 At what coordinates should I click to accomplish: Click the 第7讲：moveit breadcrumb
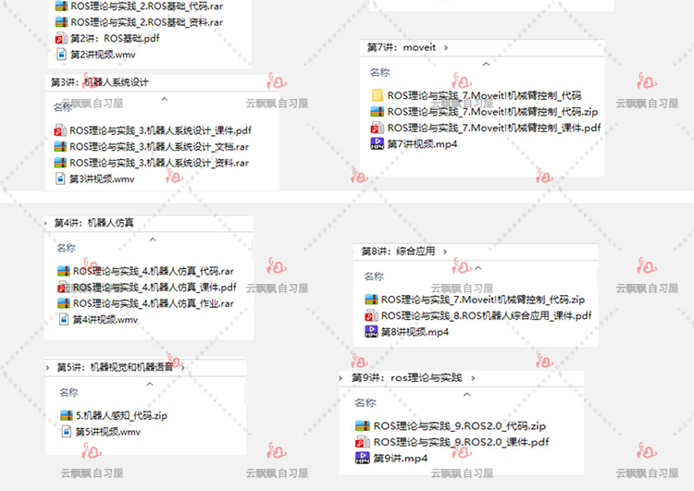point(402,47)
